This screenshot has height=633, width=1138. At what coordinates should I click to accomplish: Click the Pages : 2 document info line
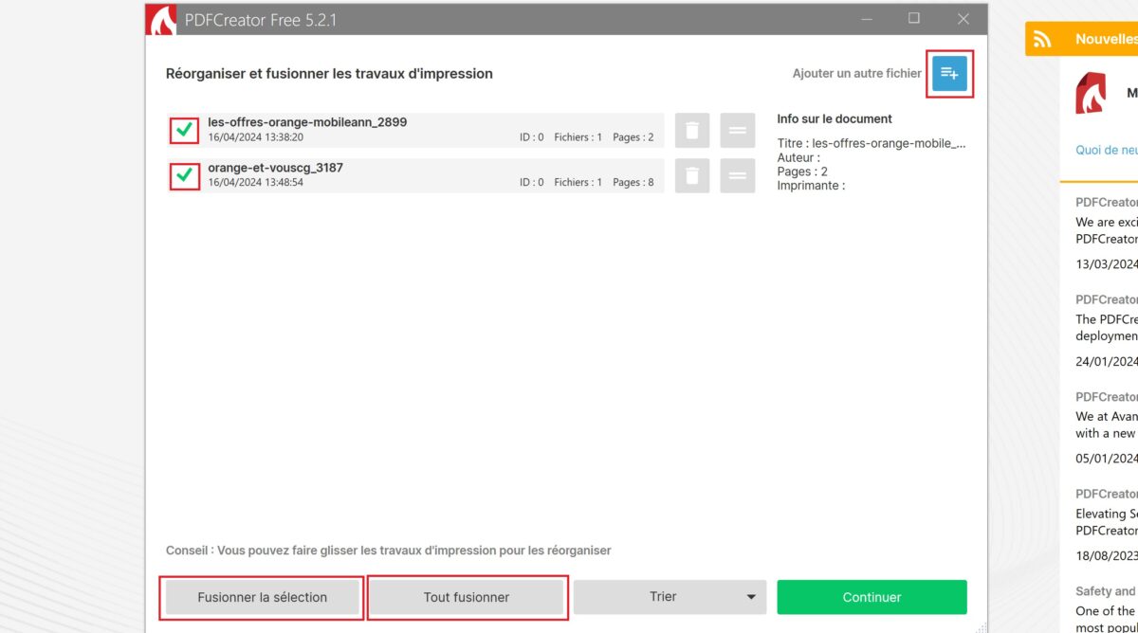point(802,172)
